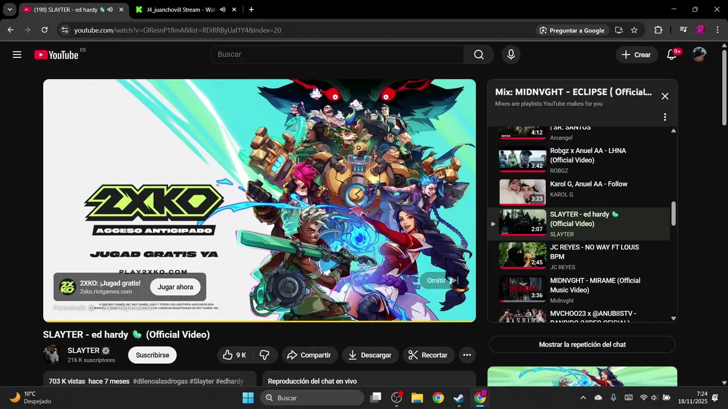This screenshot has height=409, width=728.
Task: Open the weather widget 10°C Despejado
Action: point(30,398)
